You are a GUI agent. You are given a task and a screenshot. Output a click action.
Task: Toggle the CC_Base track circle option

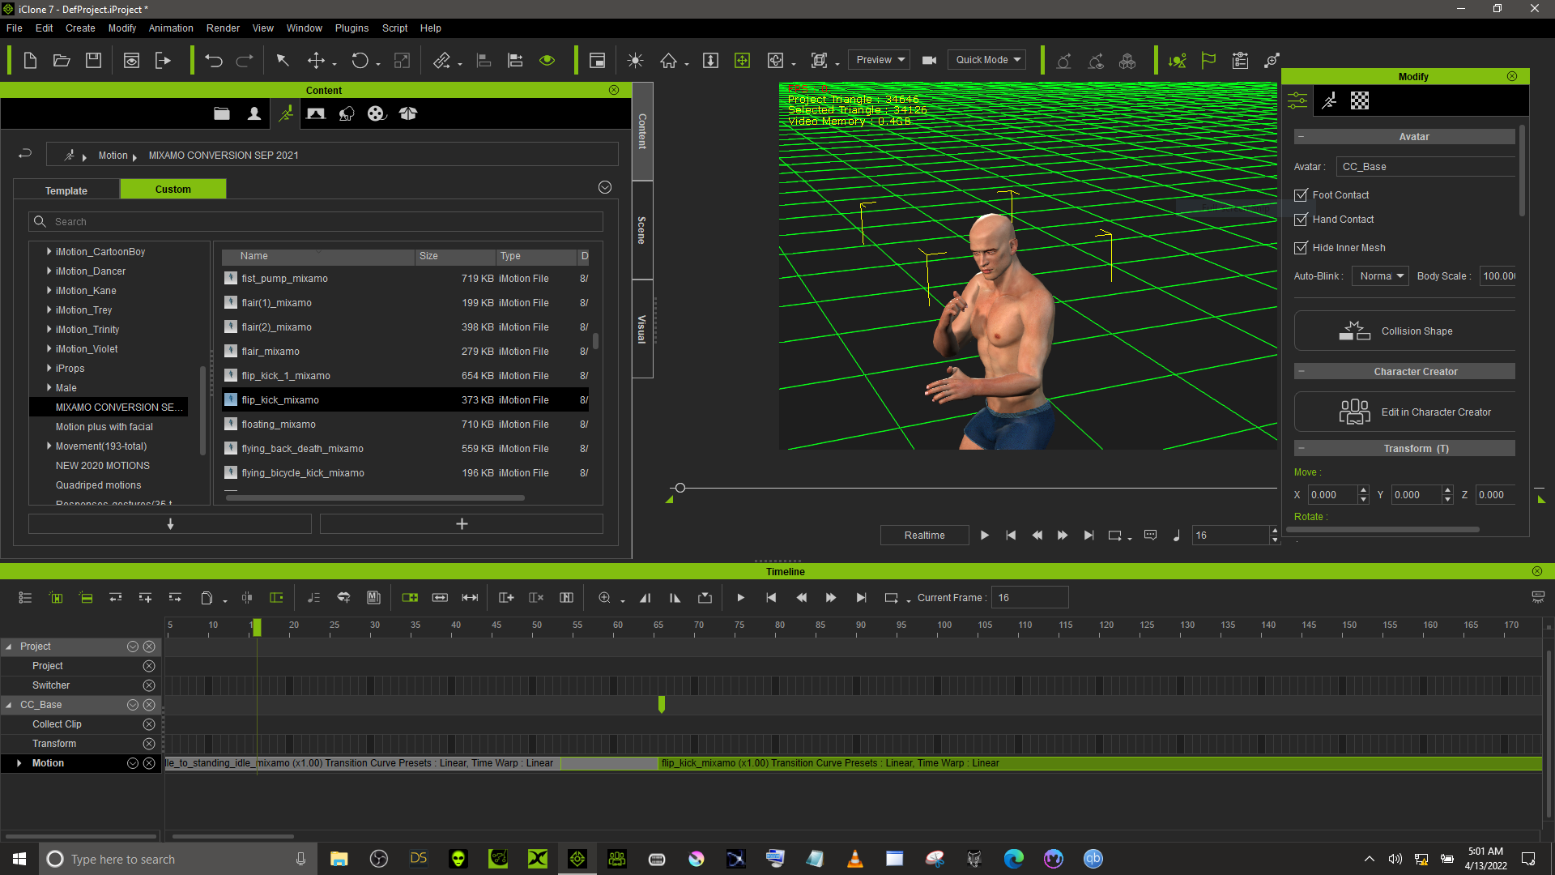click(133, 706)
